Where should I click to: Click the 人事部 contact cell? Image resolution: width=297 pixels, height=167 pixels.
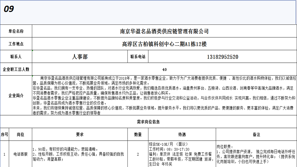coord(80,57)
